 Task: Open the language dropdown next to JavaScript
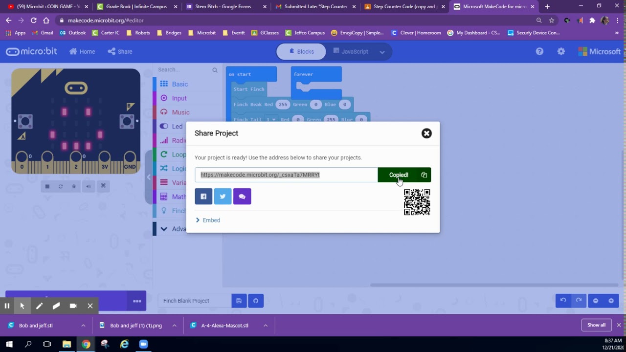[382, 52]
